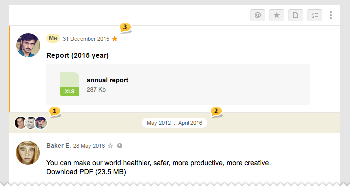Star the Baker E. message

coord(110,146)
